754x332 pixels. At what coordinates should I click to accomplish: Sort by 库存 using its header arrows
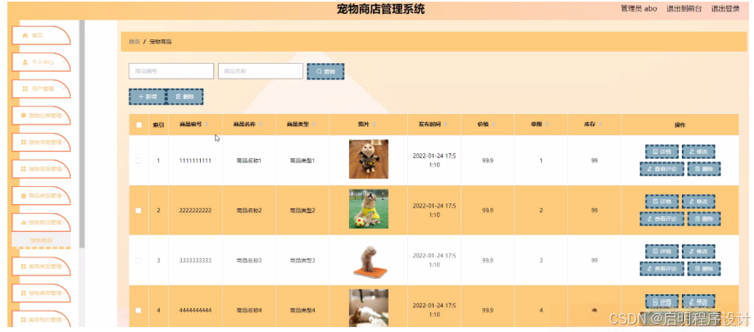[600, 125]
